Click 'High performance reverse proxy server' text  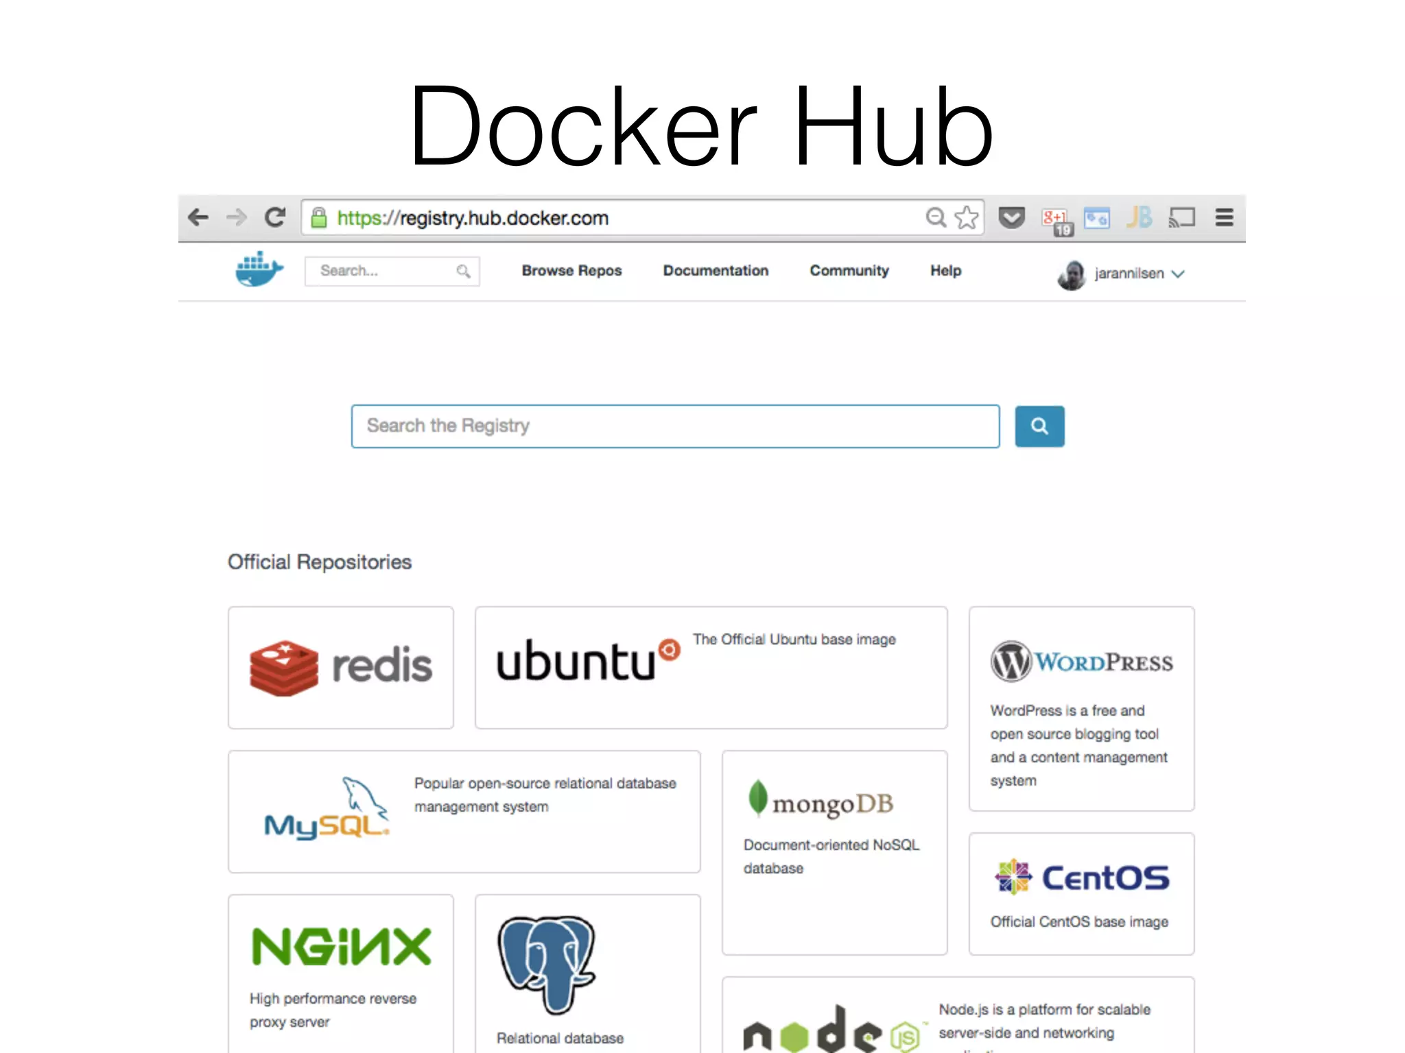pos(333,1010)
